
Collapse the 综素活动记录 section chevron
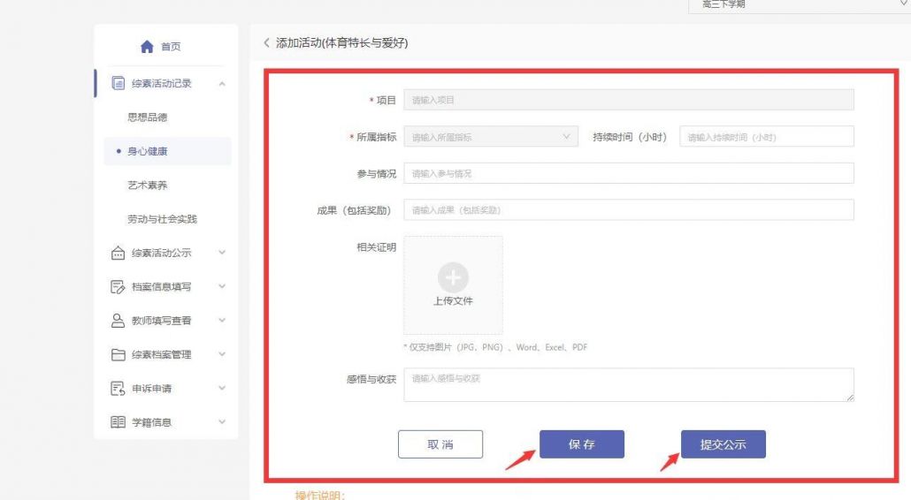pos(222,84)
